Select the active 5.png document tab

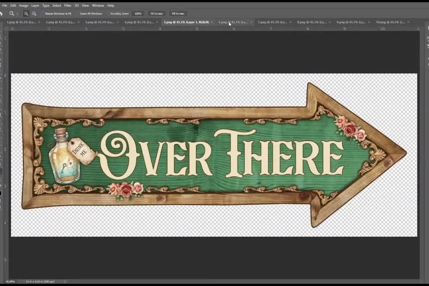coord(186,22)
